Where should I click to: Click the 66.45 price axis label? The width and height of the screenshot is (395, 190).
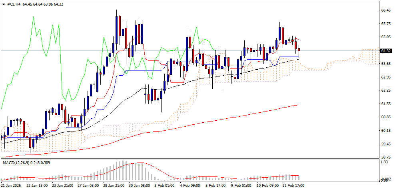pos(386,10)
